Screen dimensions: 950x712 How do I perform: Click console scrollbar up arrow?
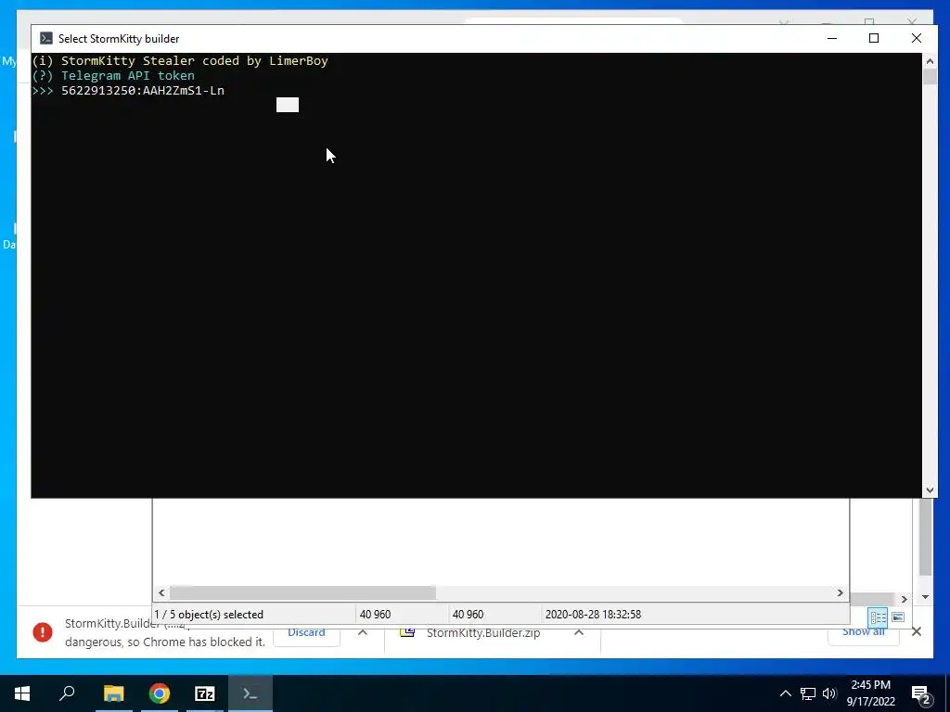(x=930, y=60)
